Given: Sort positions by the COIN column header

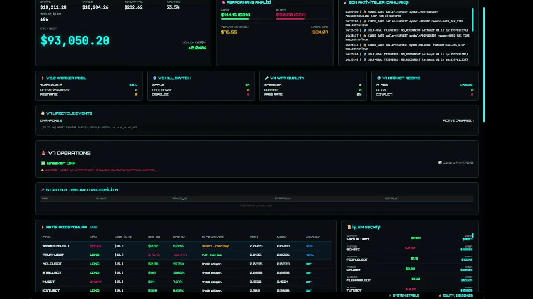Looking at the screenshot, I should click(47, 237).
